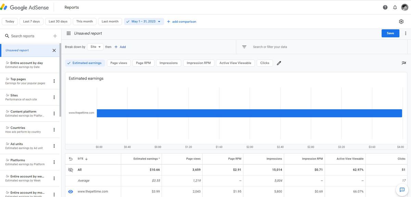Sort by Impressions column header

click(274, 159)
